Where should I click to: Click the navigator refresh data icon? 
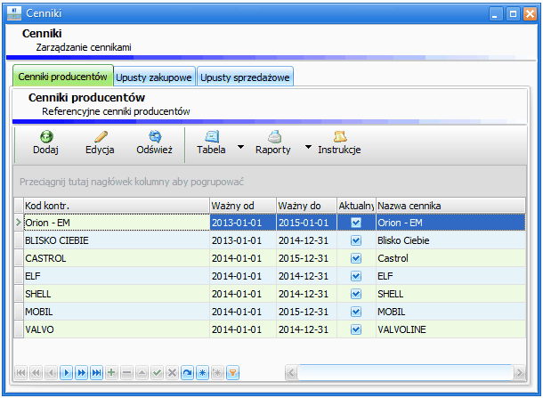tap(187, 372)
